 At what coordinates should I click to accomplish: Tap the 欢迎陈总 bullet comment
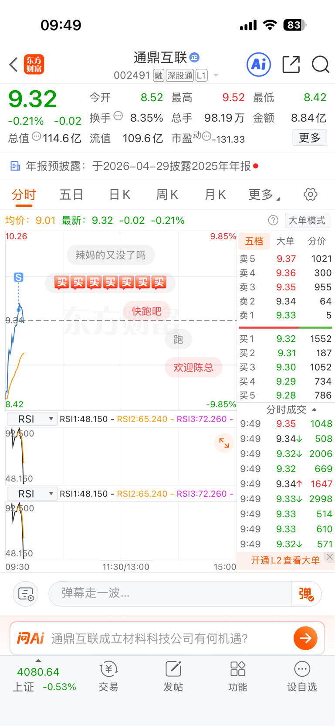193,367
